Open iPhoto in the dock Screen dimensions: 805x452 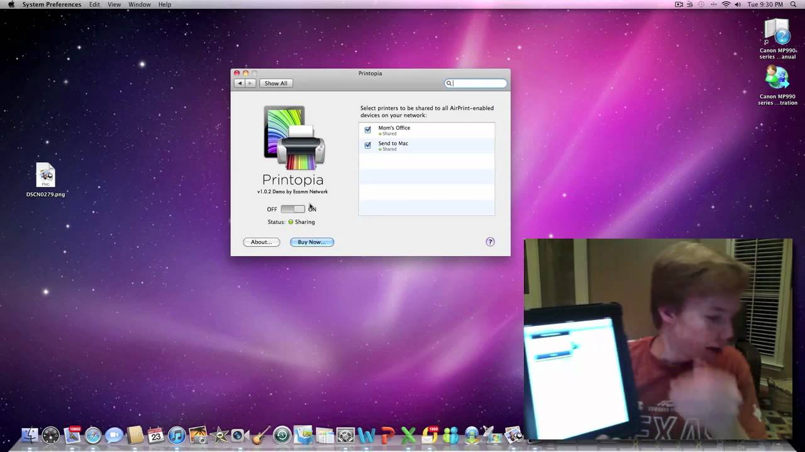tap(197, 434)
